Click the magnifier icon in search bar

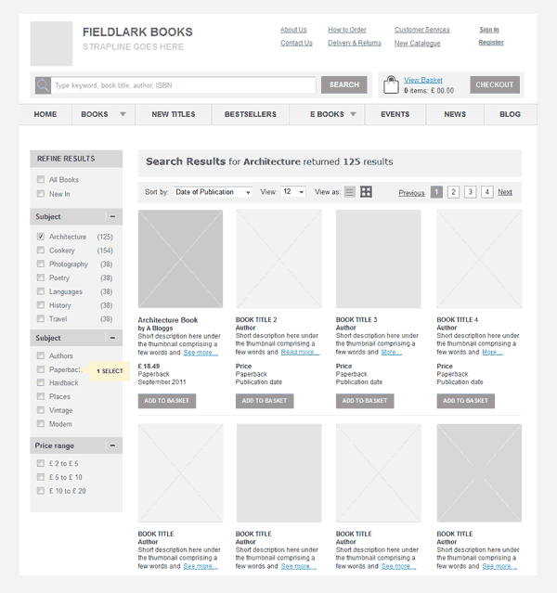click(x=43, y=85)
